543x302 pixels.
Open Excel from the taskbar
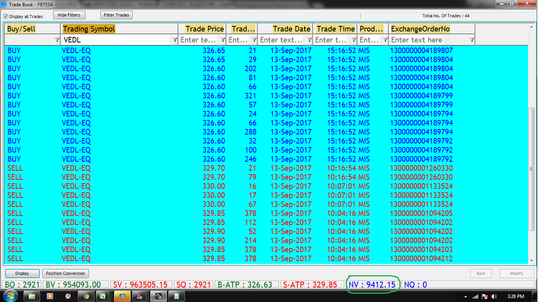(x=103, y=296)
